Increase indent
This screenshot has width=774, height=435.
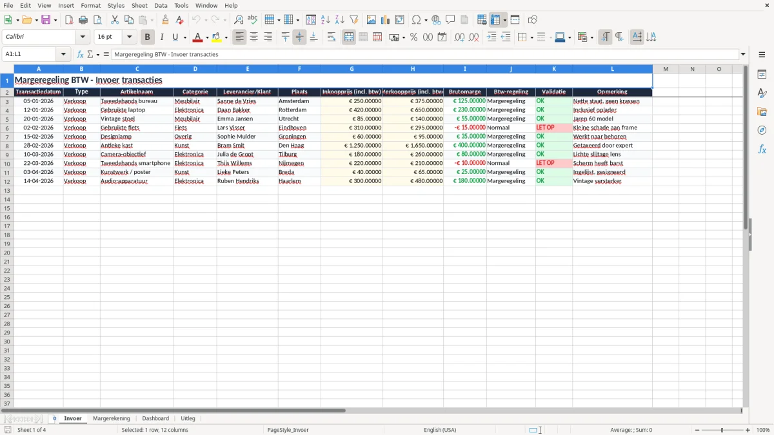tap(491, 37)
